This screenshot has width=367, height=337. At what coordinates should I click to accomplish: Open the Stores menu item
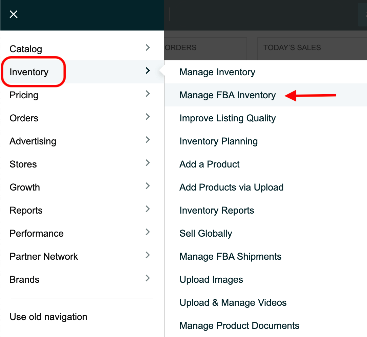[x=23, y=164]
